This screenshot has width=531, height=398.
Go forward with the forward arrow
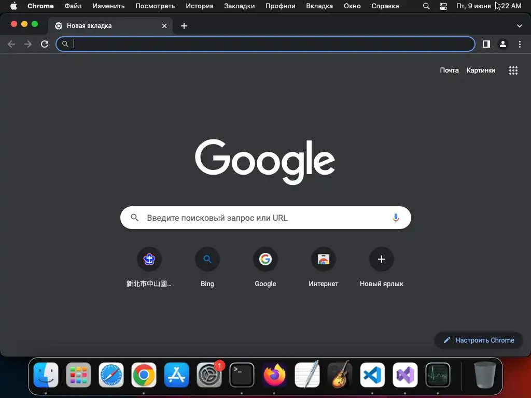[x=28, y=44]
